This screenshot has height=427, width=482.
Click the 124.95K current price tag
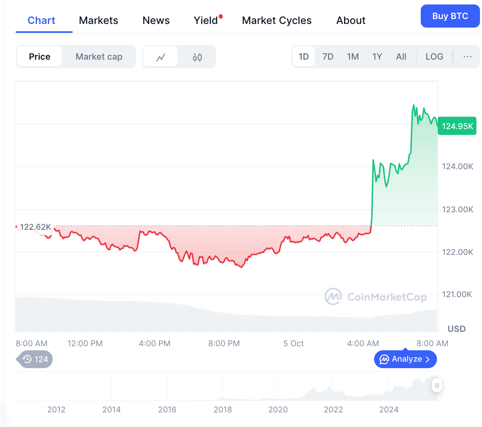point(457,126)
